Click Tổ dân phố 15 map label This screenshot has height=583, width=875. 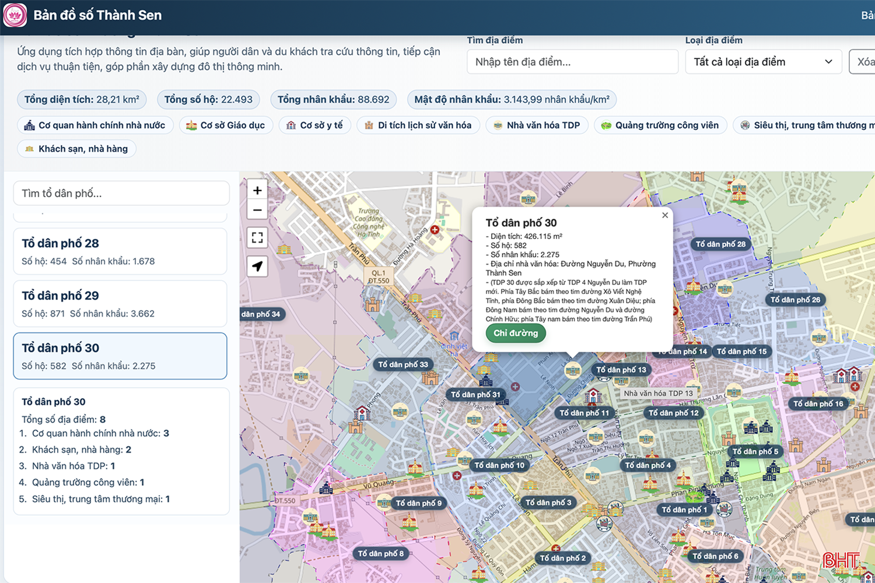pyautogui.click(x=741, y=351)
